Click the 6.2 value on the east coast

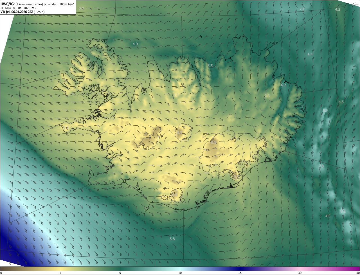[283, 85]
